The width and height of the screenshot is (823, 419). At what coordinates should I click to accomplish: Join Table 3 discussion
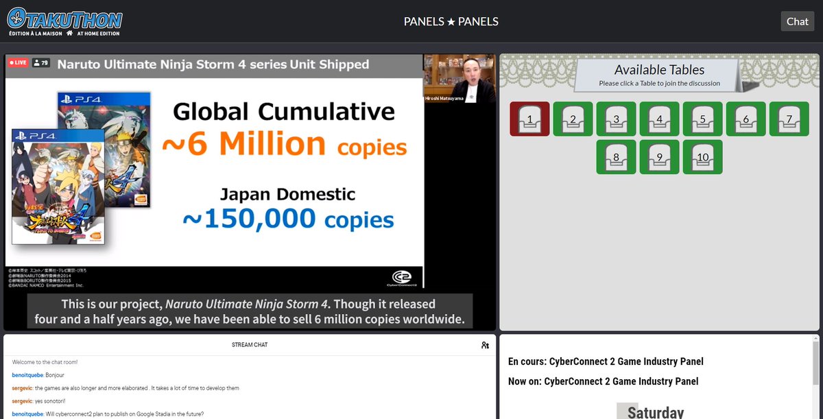(x=616, y=119)
